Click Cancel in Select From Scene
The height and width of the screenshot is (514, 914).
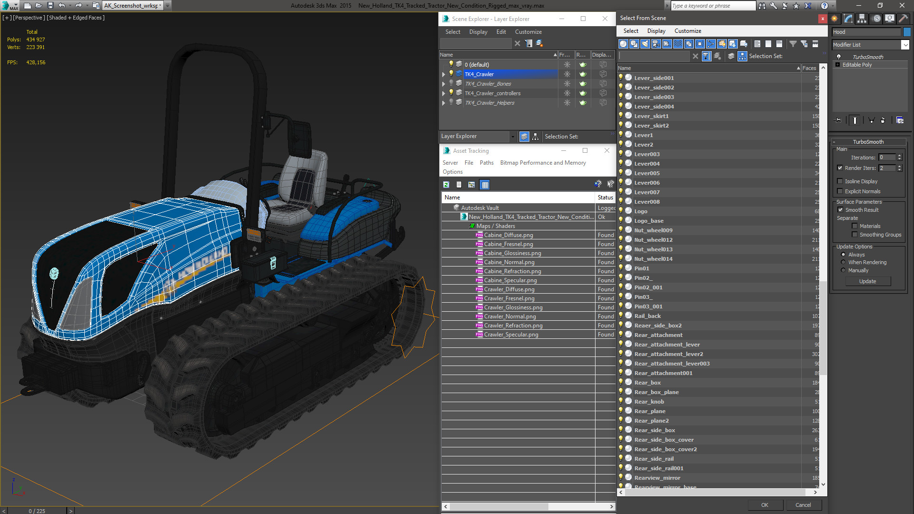(803, 505)
